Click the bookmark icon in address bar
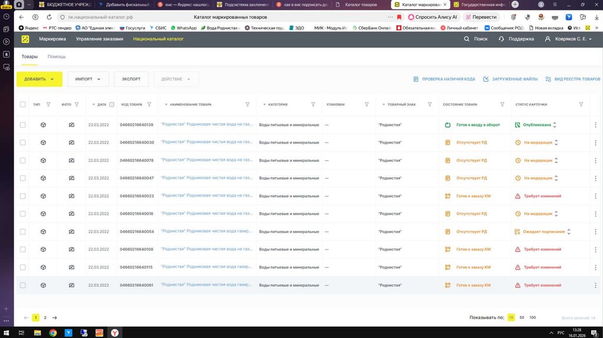This screenshot has height=338, width=603. click(x=399, y=17)
